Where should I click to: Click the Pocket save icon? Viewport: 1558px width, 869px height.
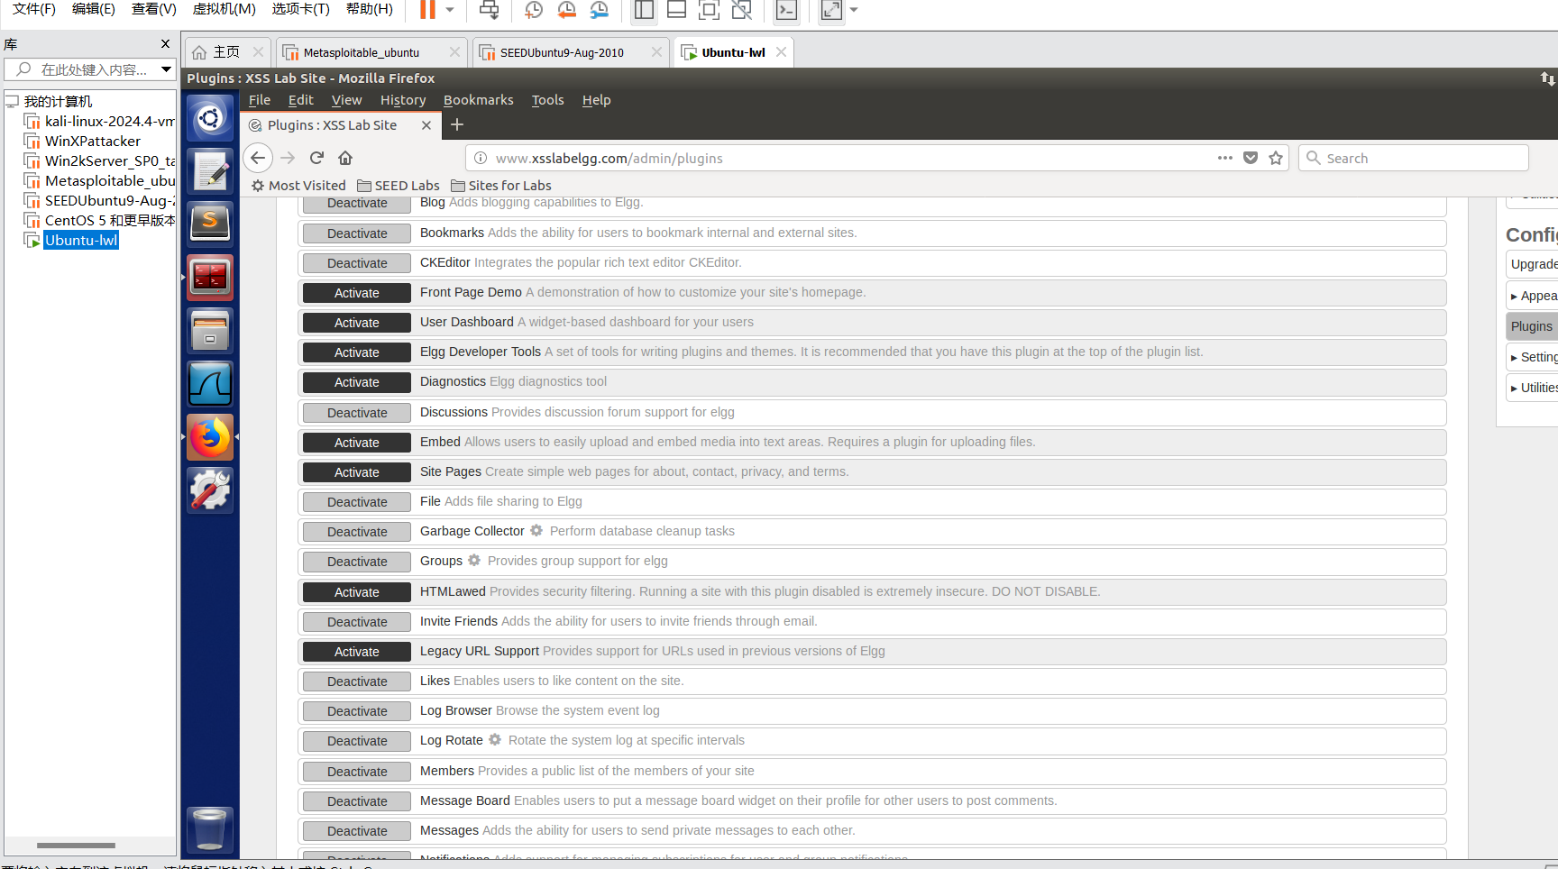1251,158
